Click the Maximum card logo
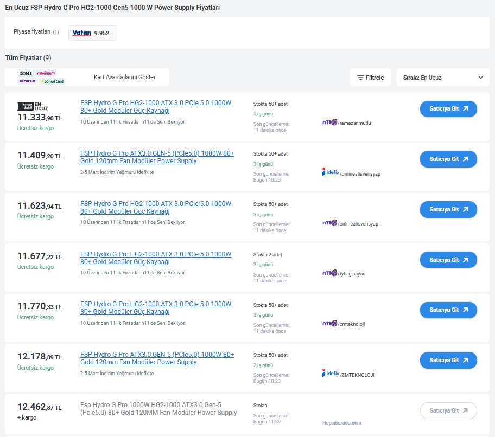The width and height of the screenshot is (495, 437). tap(46, 73)
